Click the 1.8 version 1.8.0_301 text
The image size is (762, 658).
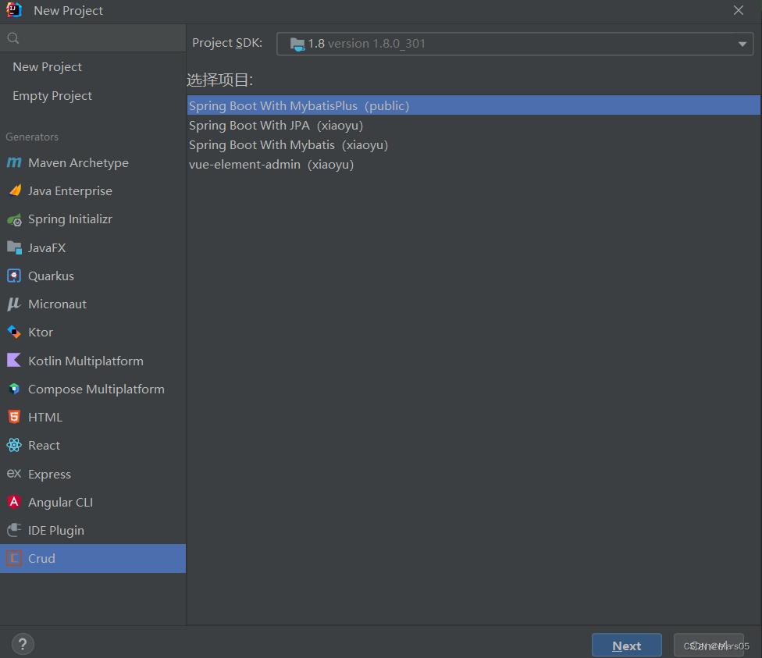[366, 44]
